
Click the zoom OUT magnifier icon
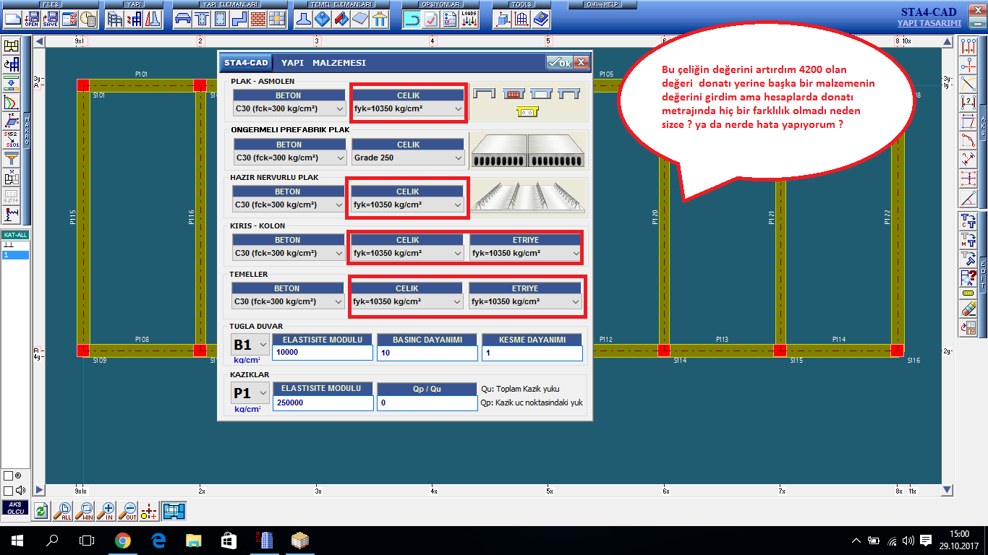coord(129,512)
